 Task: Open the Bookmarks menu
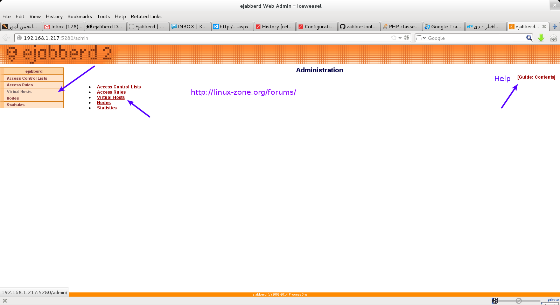[x=79, y=16]
